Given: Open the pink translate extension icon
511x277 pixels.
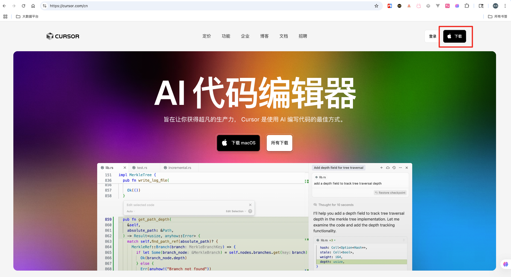Looking at the screenshot, I should (447, 6).
